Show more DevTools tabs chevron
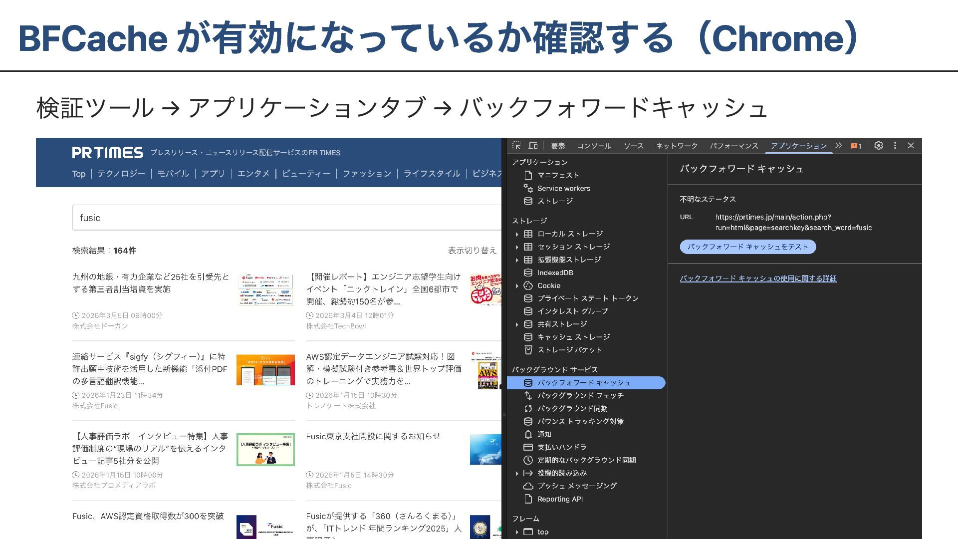958x539 pixels. coord(839,146)
